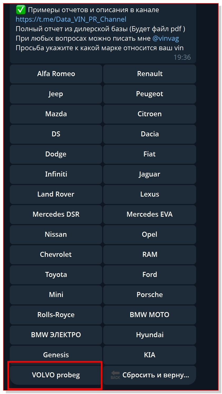Click the BACK arrow reset icon

pos(115,375)
